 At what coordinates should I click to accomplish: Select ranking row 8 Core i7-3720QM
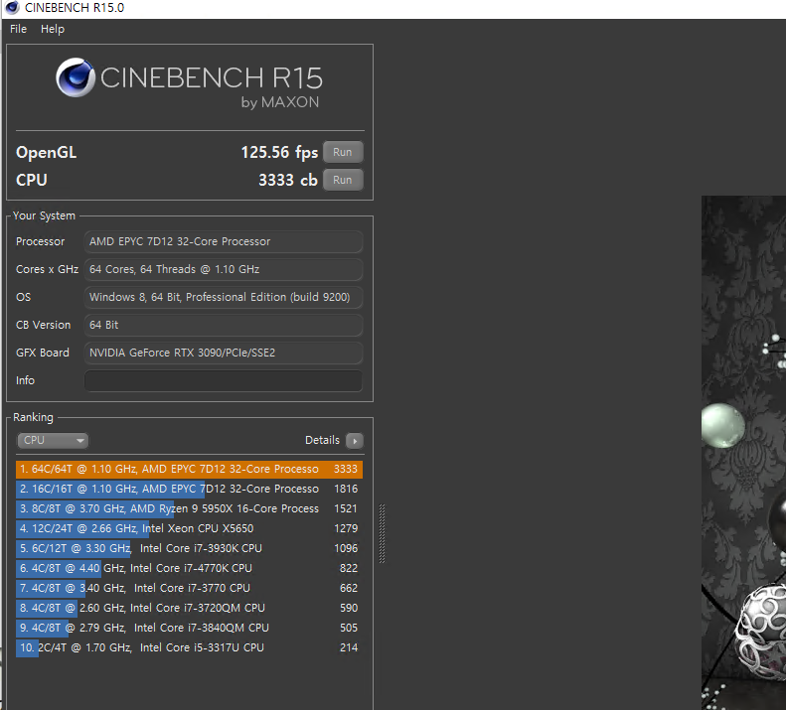(189, 608)
